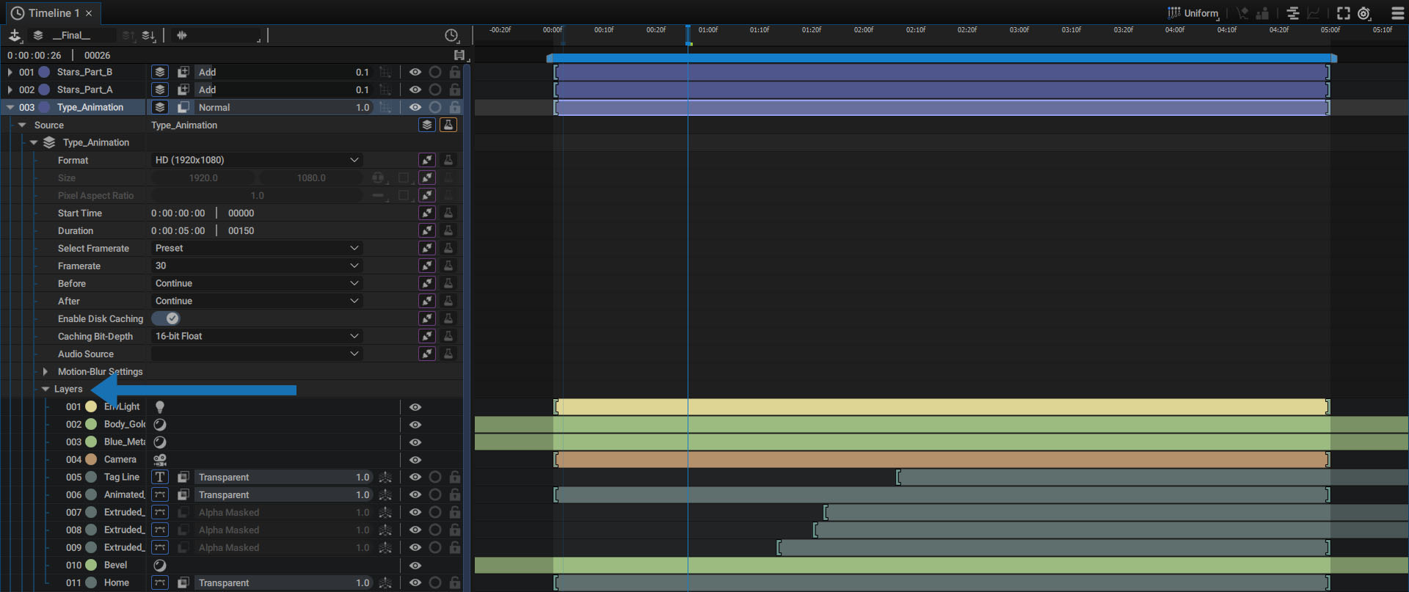Click the fit-to-frame brackets icon
Screen dimensions: 1409x592
(1344, 13)
